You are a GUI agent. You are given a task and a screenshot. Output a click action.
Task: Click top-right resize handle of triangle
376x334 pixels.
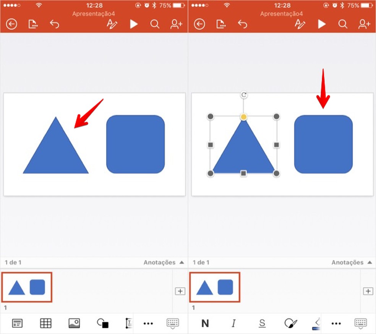(x=276, y=117)
